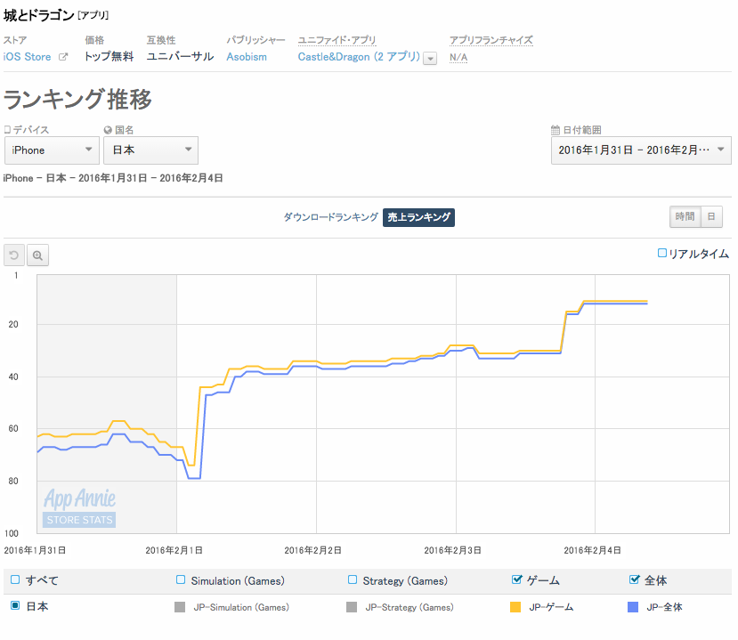
Task: Open the date range dropdown
Action: [x=641, y=150]
